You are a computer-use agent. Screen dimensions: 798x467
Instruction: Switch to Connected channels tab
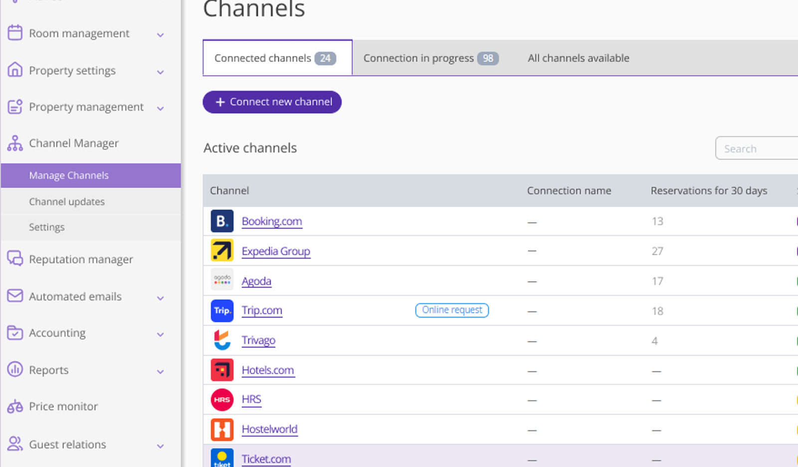[277, 58]
